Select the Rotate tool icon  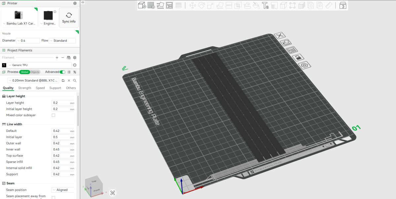tap(202, 5)
